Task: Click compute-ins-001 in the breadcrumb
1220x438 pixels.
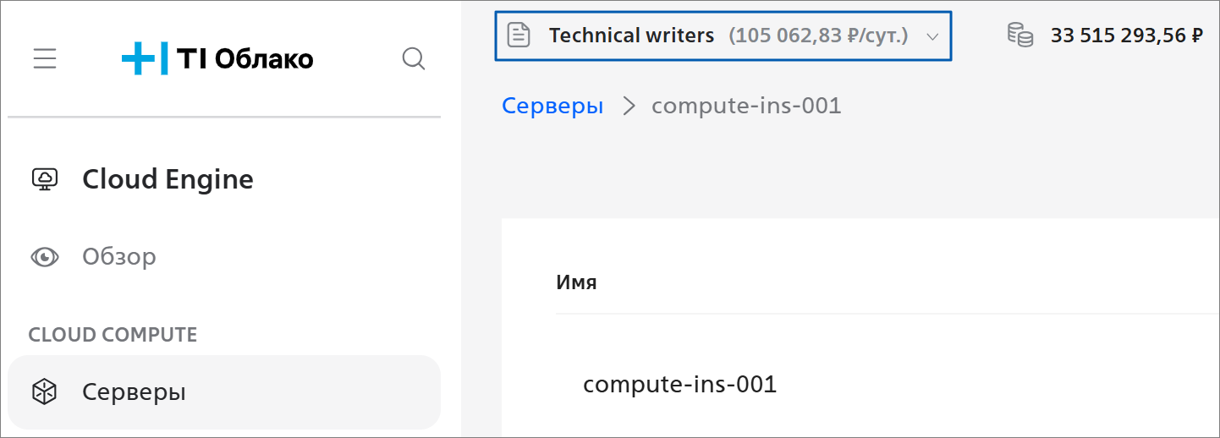Action: click(745, 106)
